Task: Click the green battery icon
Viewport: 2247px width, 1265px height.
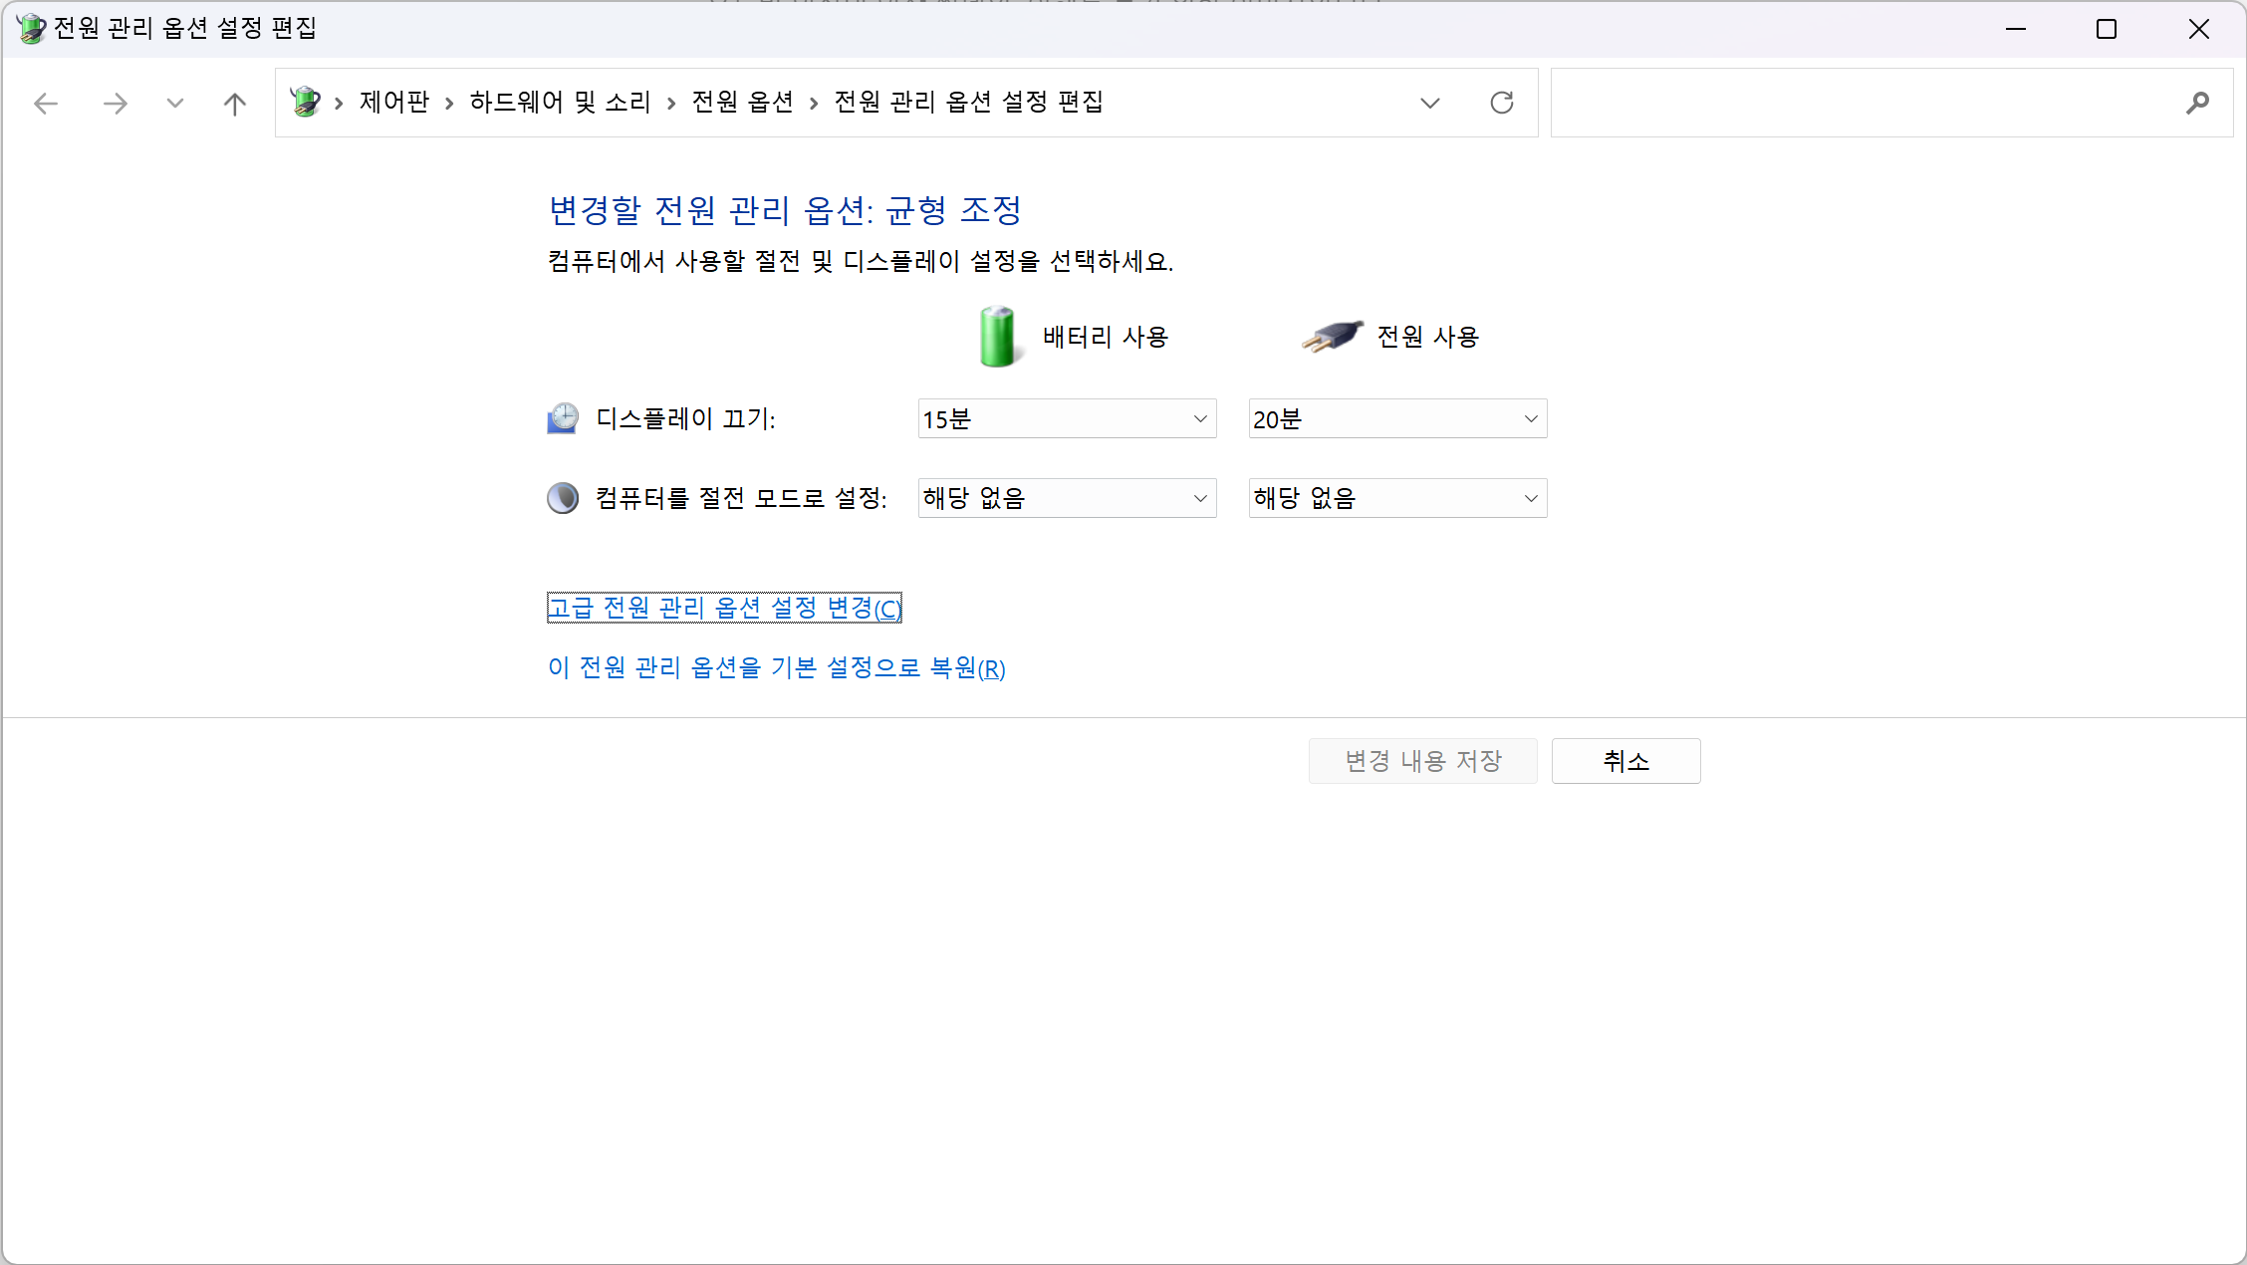Action: coord(997,337)
